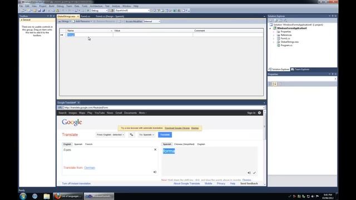Close the Google Translate browser tab

point(78,103)
